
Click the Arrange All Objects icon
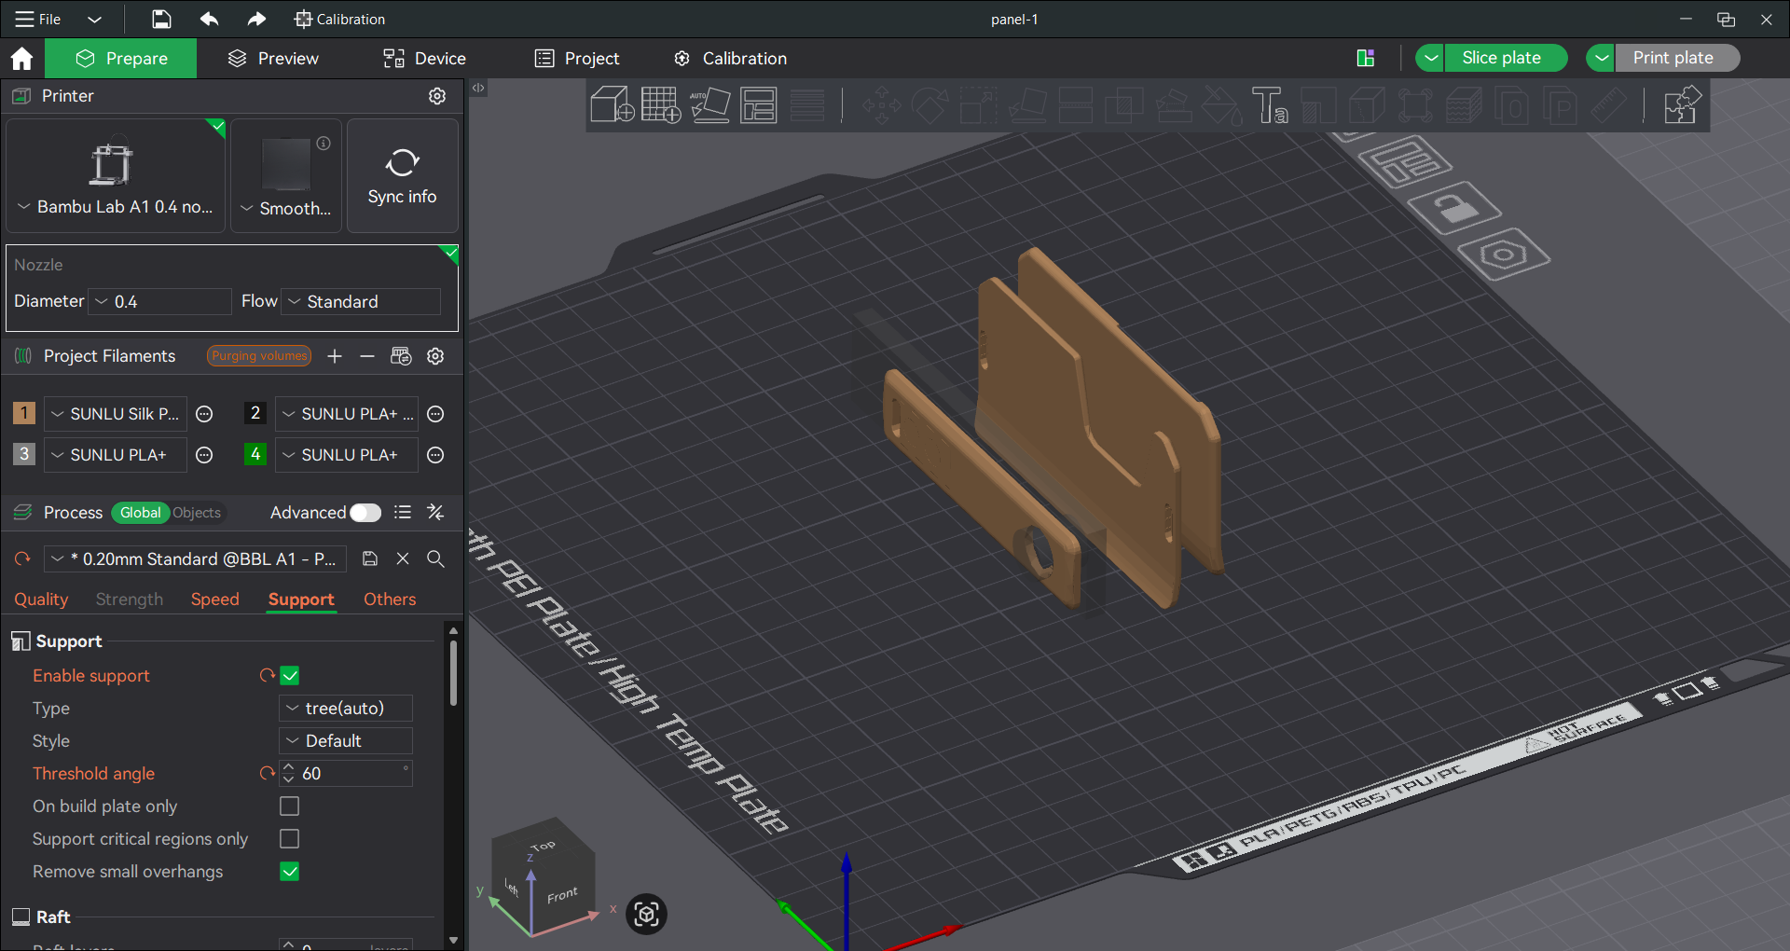coord(758,104)
